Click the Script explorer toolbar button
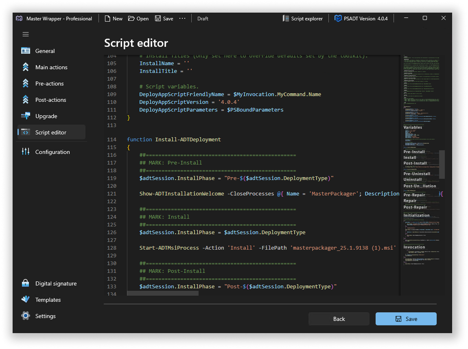468x349 pixels. (x=303, y=18)
